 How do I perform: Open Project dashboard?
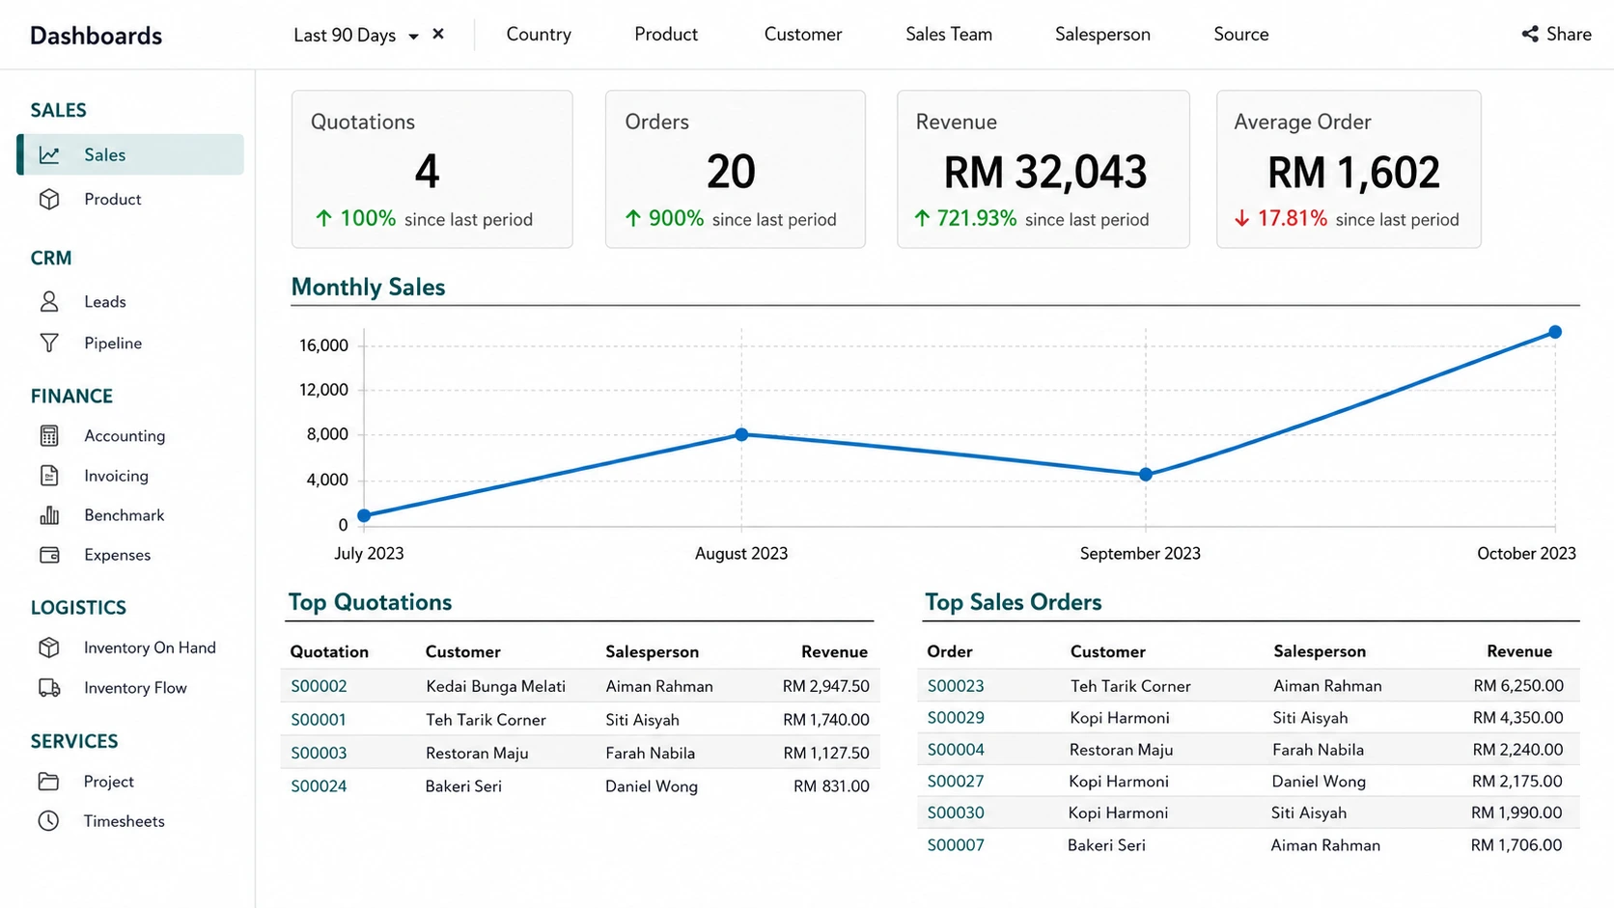109,782
